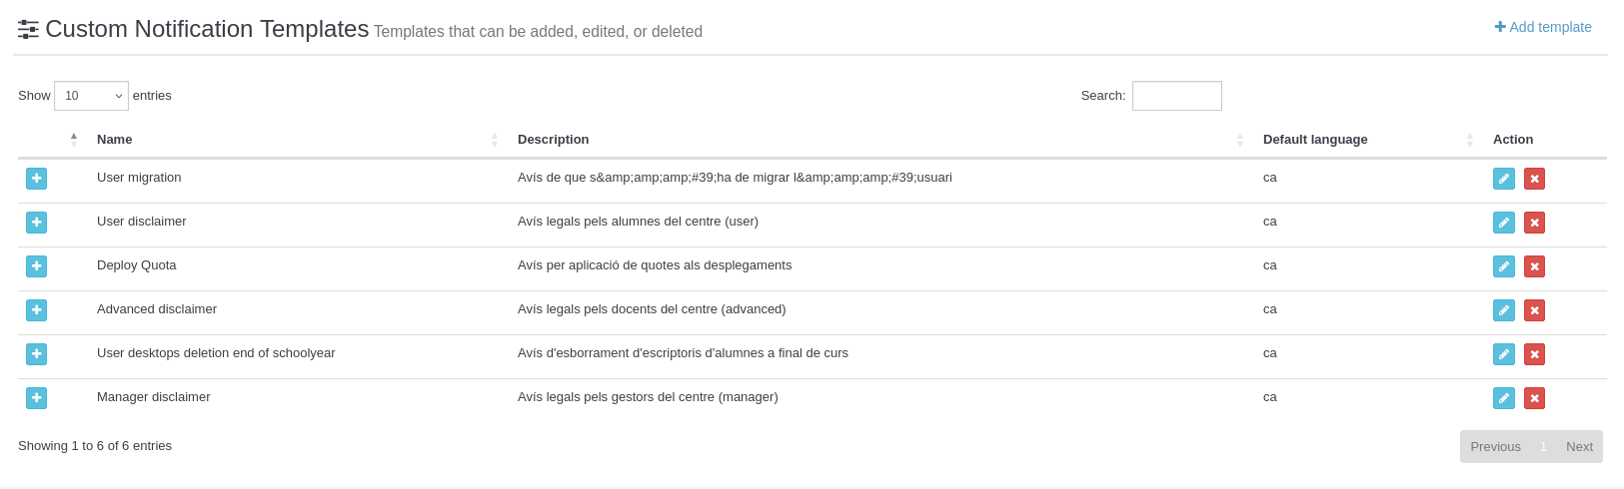1624x489 pixels.
Task: Edit User desktops deletion end of schoolyear
Action: pos(1503,354)
